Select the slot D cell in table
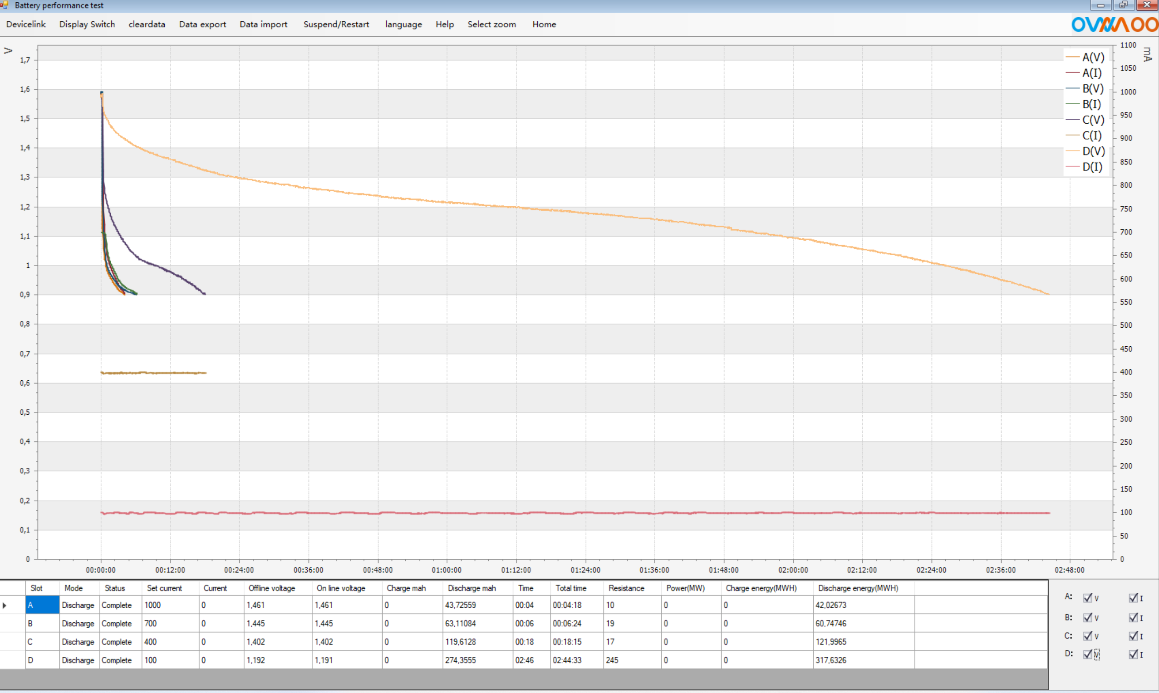1159x693 pixels. click(x=42, y=660)
